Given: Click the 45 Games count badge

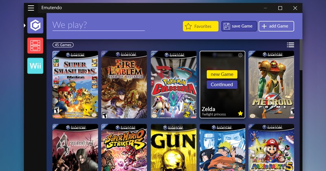Looking at the screenshot, I should (63, 45).
